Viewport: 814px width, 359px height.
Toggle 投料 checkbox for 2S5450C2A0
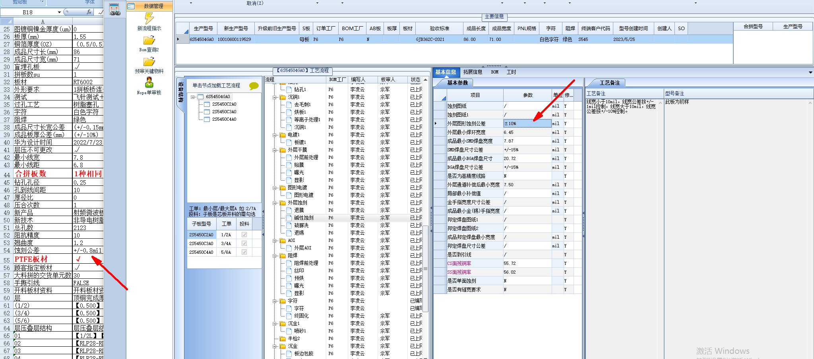(x=244, y=235)
